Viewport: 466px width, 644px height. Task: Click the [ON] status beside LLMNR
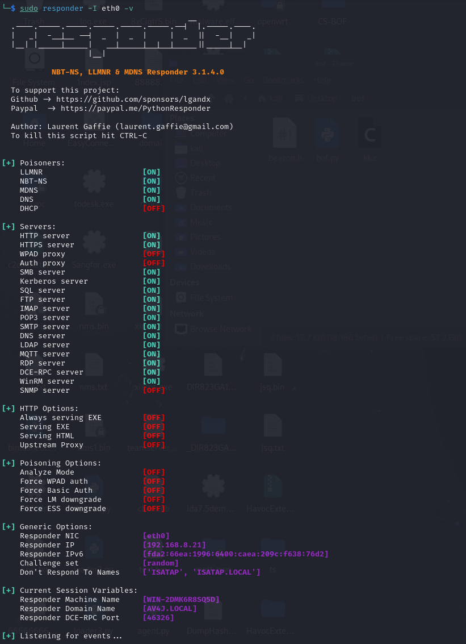152,172
